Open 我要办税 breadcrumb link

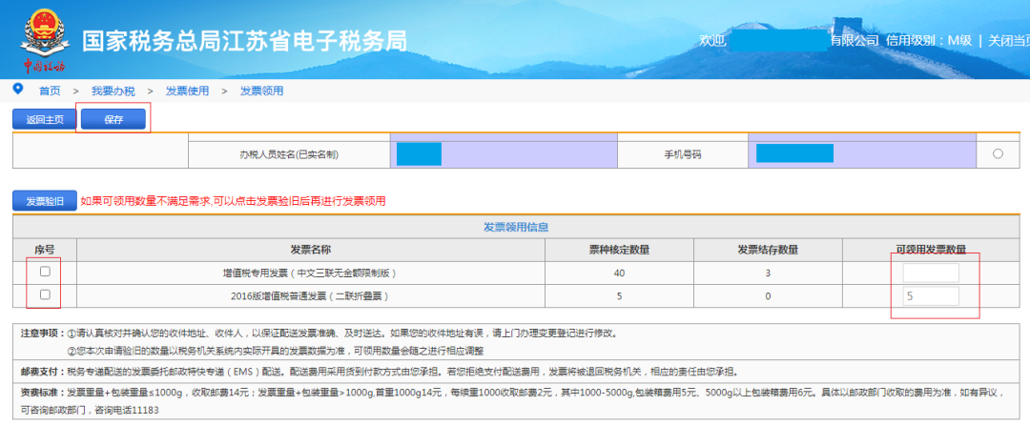113,91
